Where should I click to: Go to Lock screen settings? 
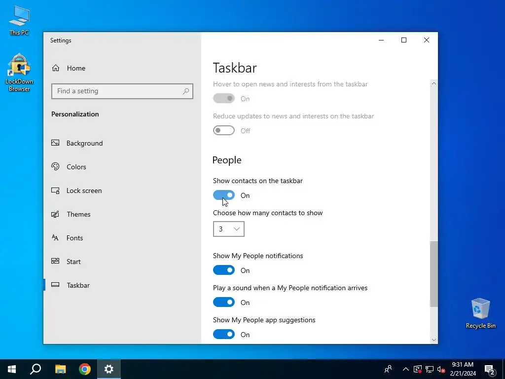click(x=84, y=190)
